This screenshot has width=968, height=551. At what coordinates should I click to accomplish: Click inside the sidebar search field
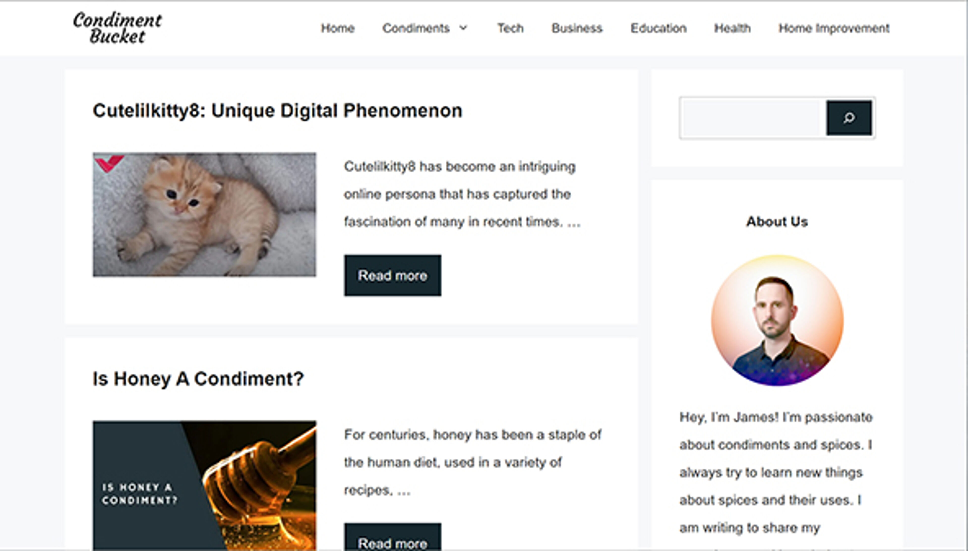(x=751, y=118)
